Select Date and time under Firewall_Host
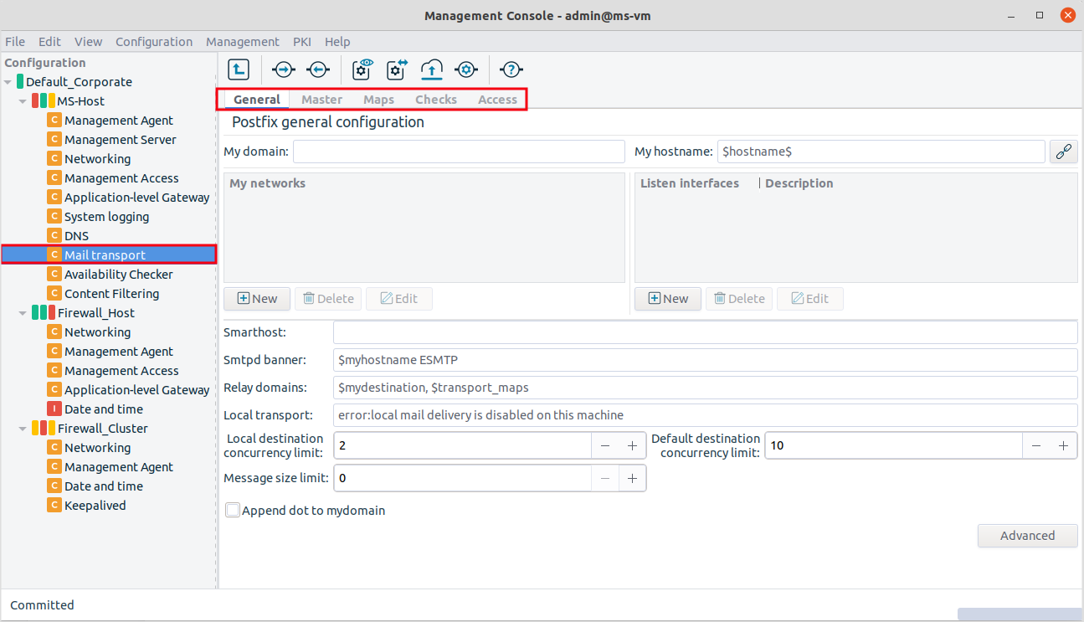The image size is (1084, 622). coord(103,409)
